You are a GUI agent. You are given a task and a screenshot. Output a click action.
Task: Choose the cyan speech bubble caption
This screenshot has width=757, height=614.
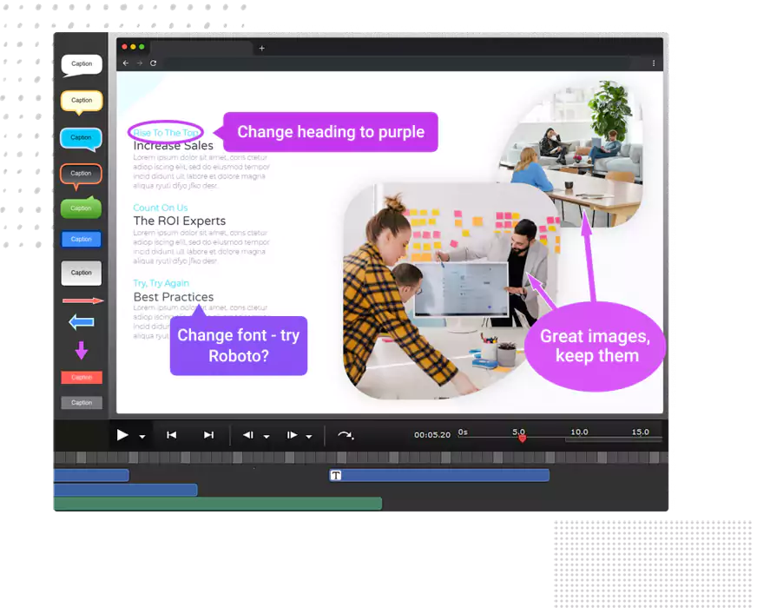[x=82, y=137]
